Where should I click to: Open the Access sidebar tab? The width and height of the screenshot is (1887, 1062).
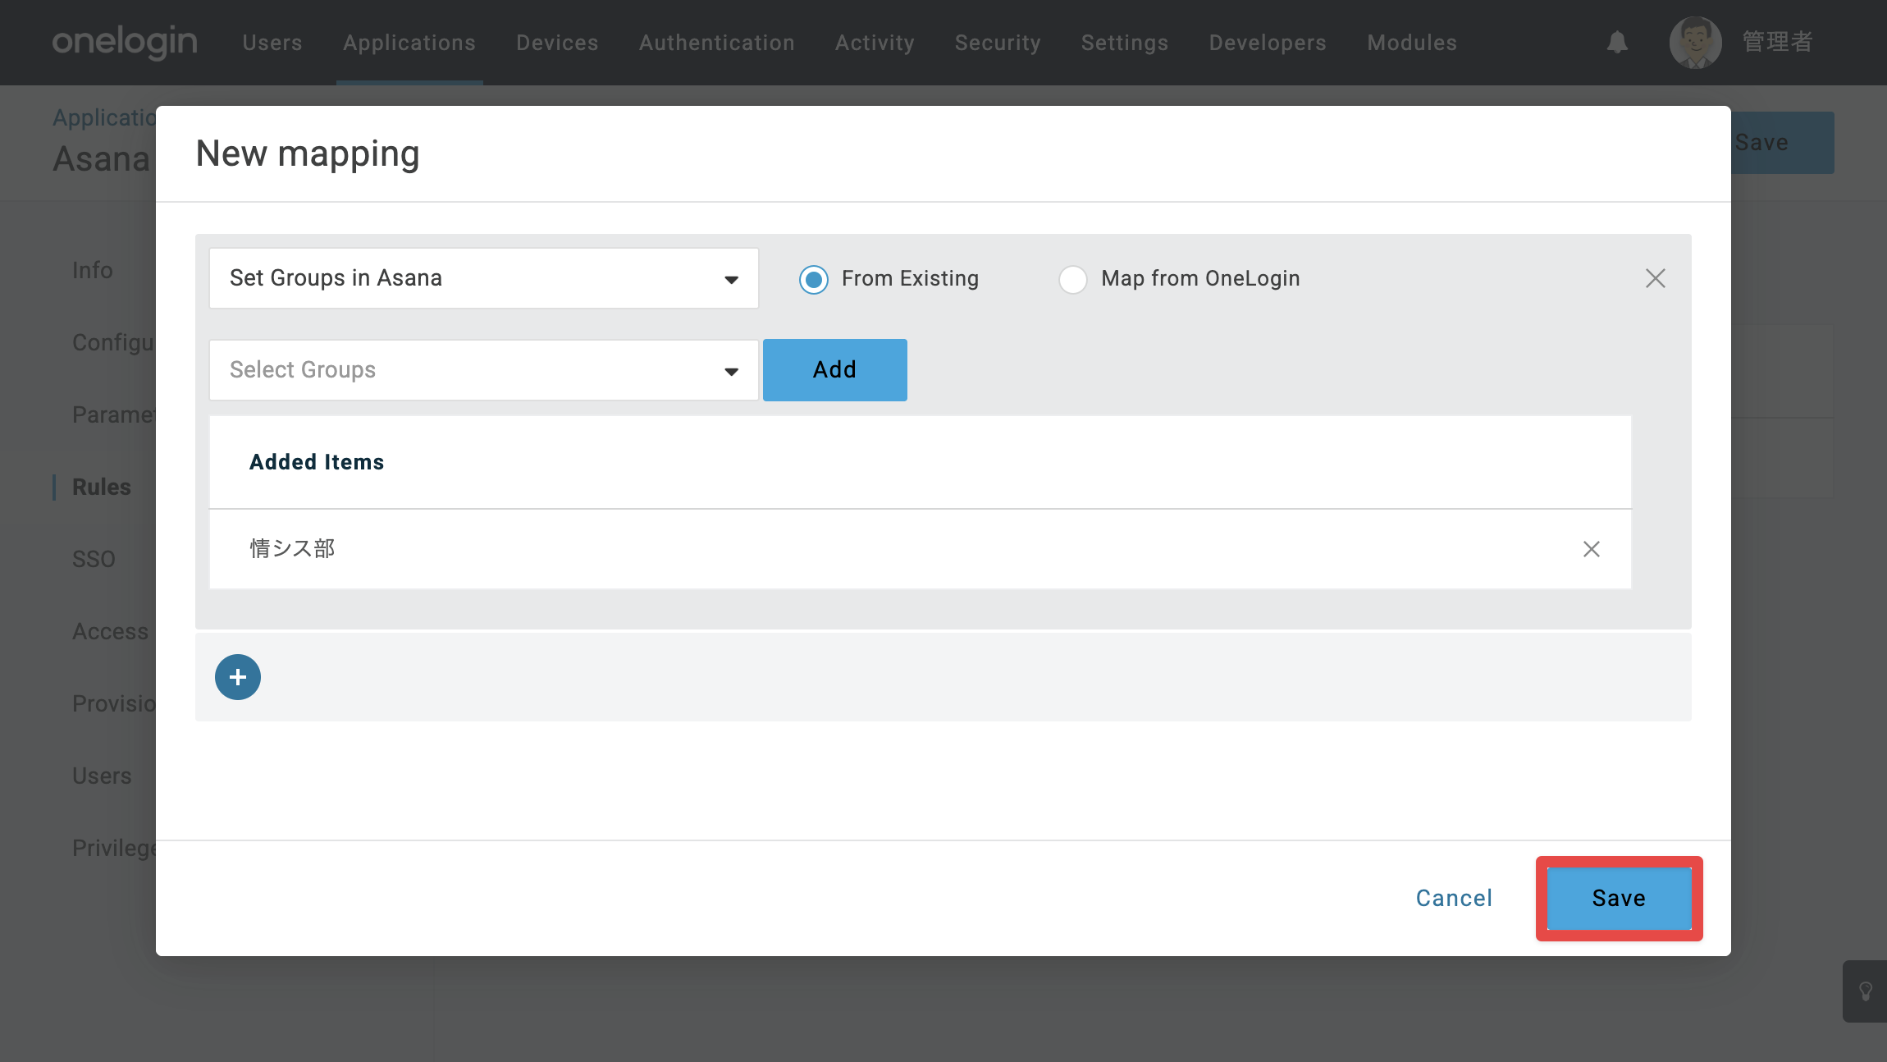pyautogui.click(x=111, y=631)
